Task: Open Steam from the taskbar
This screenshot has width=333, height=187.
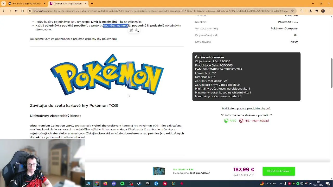Action: point(139,184)
